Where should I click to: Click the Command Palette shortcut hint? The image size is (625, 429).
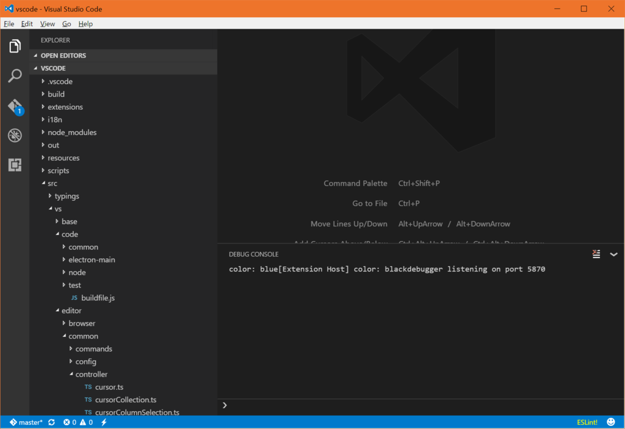pos(381,184)
